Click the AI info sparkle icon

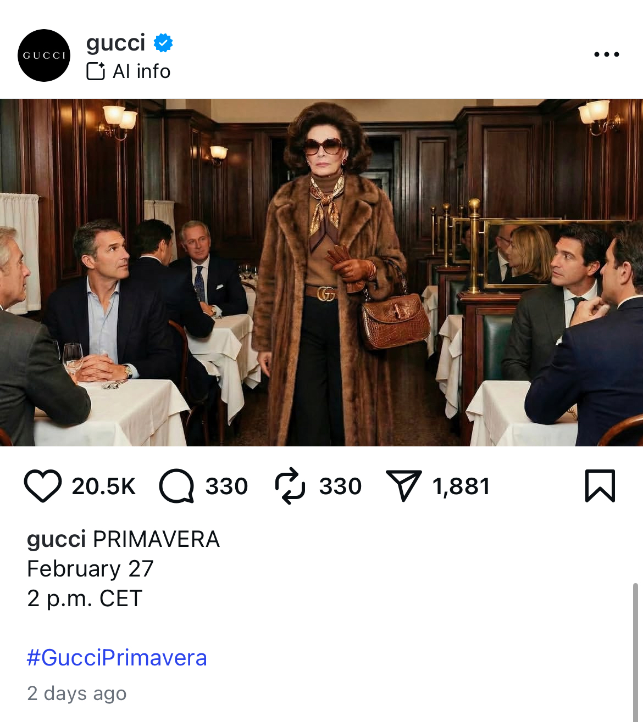(x=96, y=71)
